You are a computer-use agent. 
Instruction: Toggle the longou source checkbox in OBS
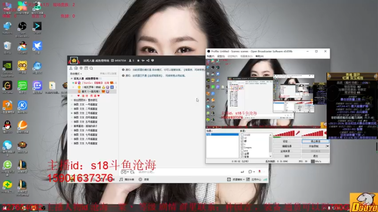tap(242, 147)
